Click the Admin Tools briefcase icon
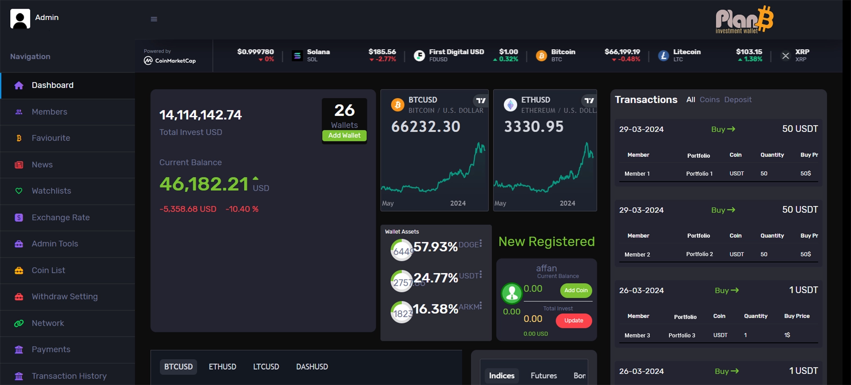This screenshot has width=851, height=385. click(19, 244)
